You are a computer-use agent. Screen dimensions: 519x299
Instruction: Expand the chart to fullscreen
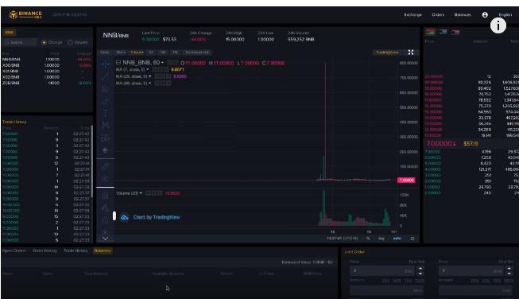pos(411,52)
